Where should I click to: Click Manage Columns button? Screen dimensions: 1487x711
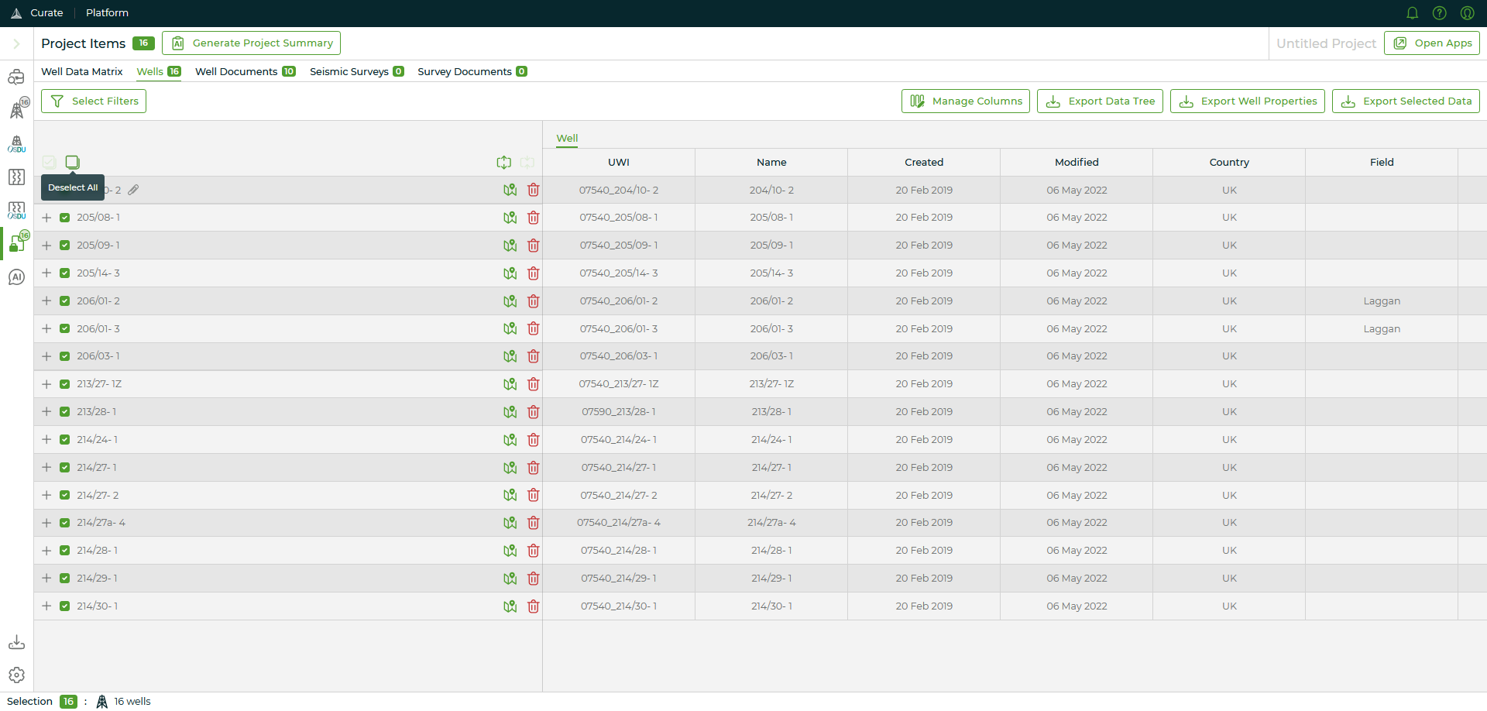point(966,101)
